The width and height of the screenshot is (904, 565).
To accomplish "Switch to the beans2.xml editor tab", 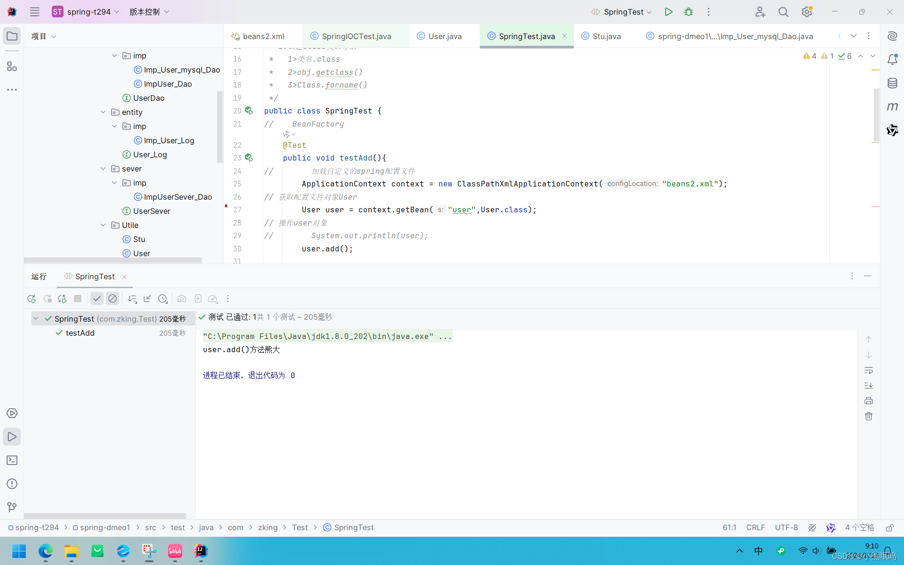I will tap(263, 36).
